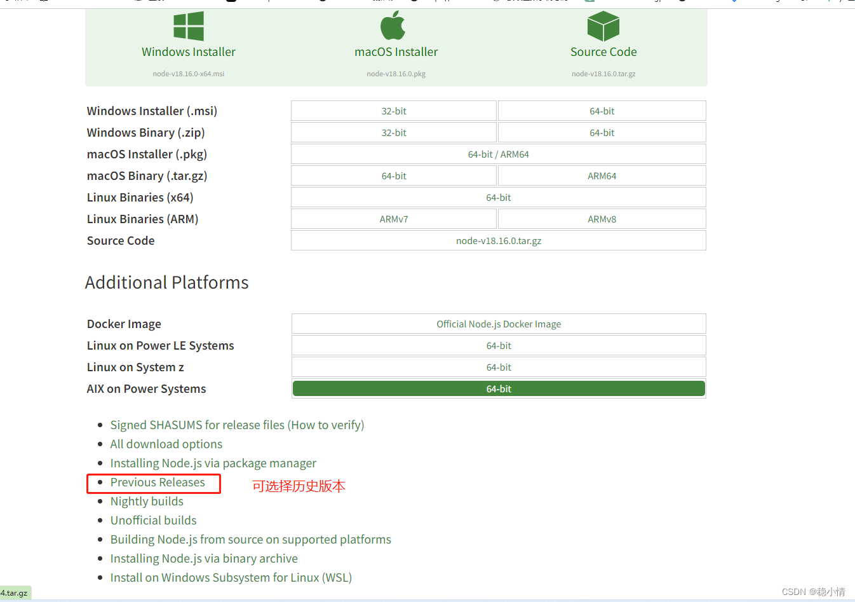The image size is (855, 602).
Task: Download Windows Binary (.zip) 32-bit
Action: 394,132
